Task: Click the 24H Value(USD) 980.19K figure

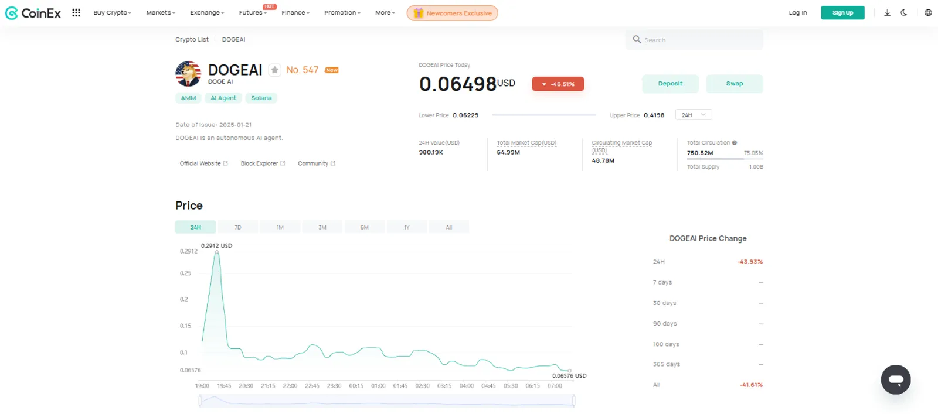Action: 431,152
